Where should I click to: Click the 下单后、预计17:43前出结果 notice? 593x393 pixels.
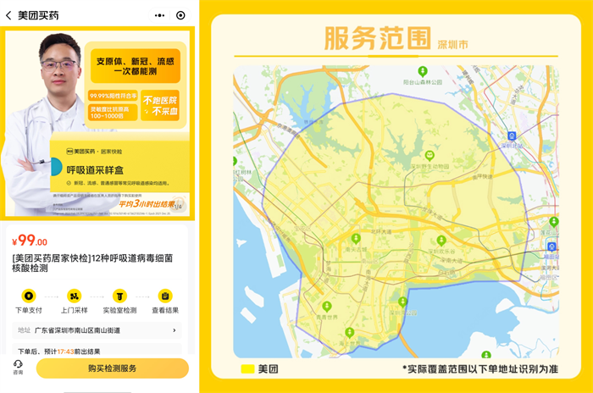coord(59,351)
